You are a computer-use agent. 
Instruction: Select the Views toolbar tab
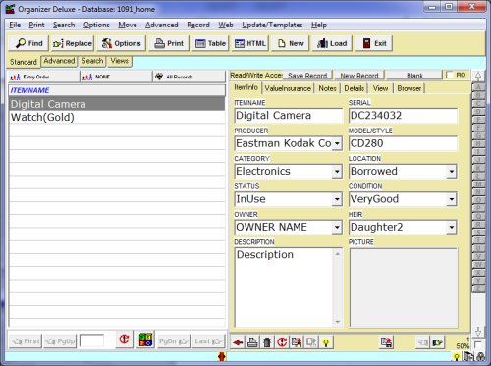tap(119, 61)
